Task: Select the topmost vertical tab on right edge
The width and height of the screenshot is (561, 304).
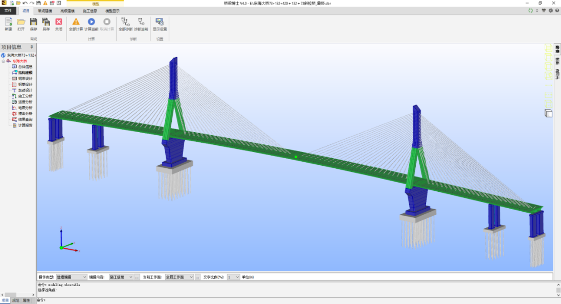Action: click(557, 49)
